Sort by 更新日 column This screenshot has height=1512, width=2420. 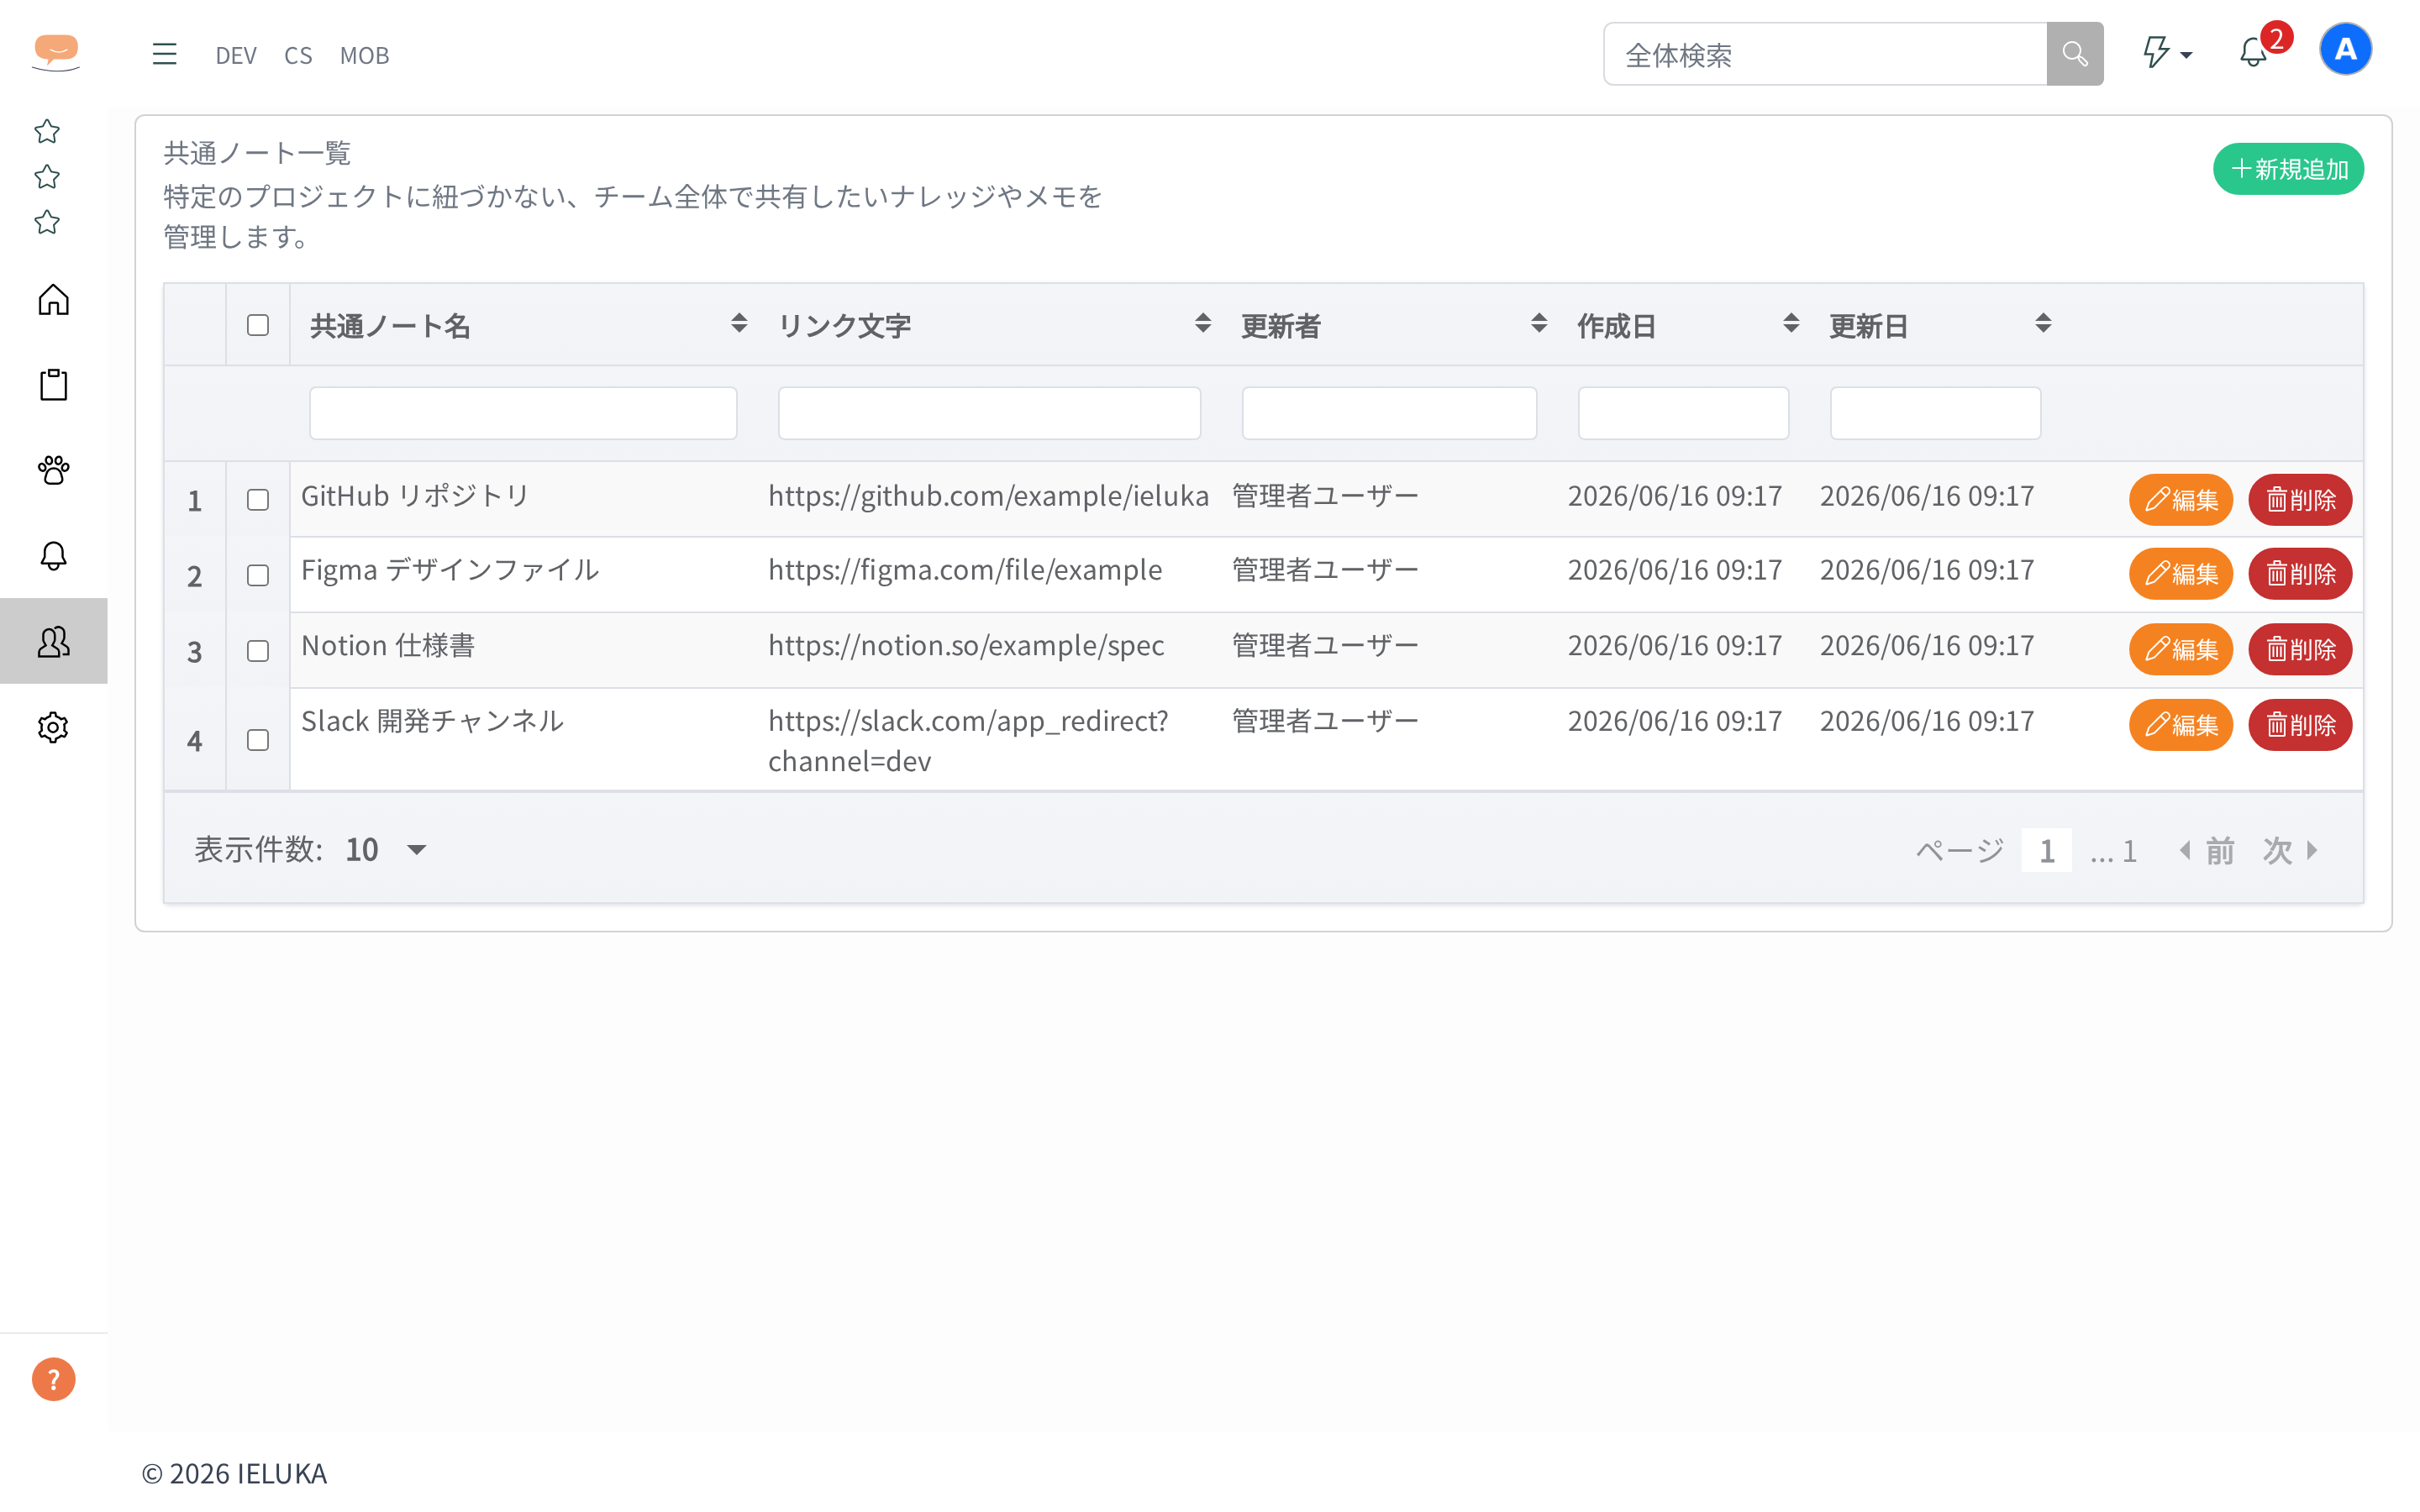(2043, 324)
